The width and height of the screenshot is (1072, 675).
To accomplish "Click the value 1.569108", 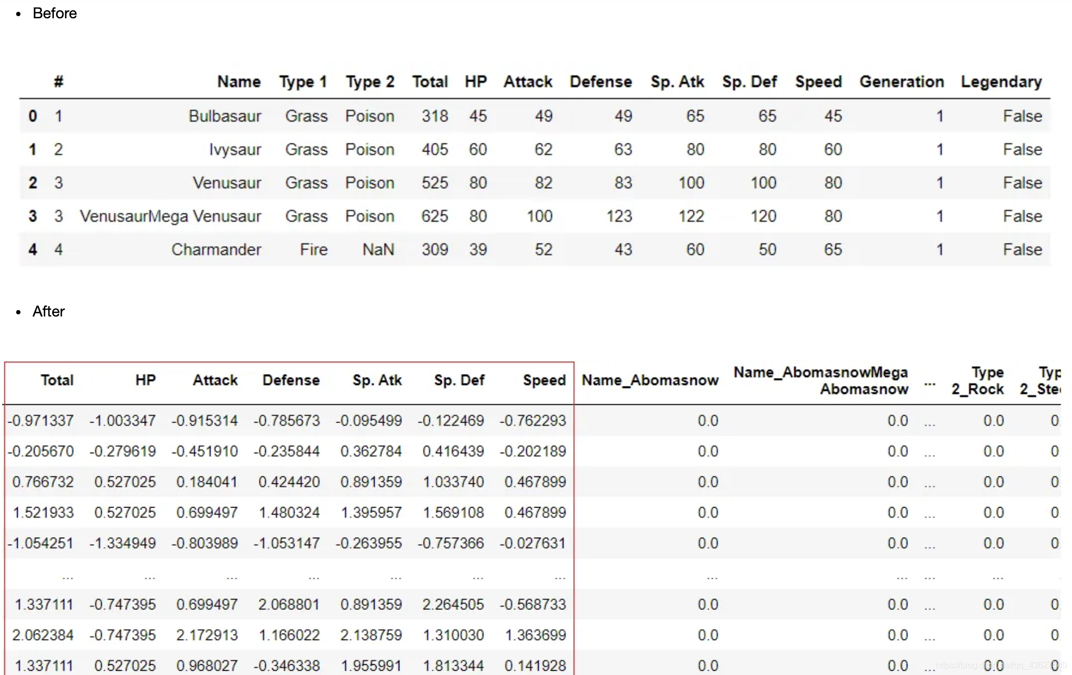I will pos(454,512).
